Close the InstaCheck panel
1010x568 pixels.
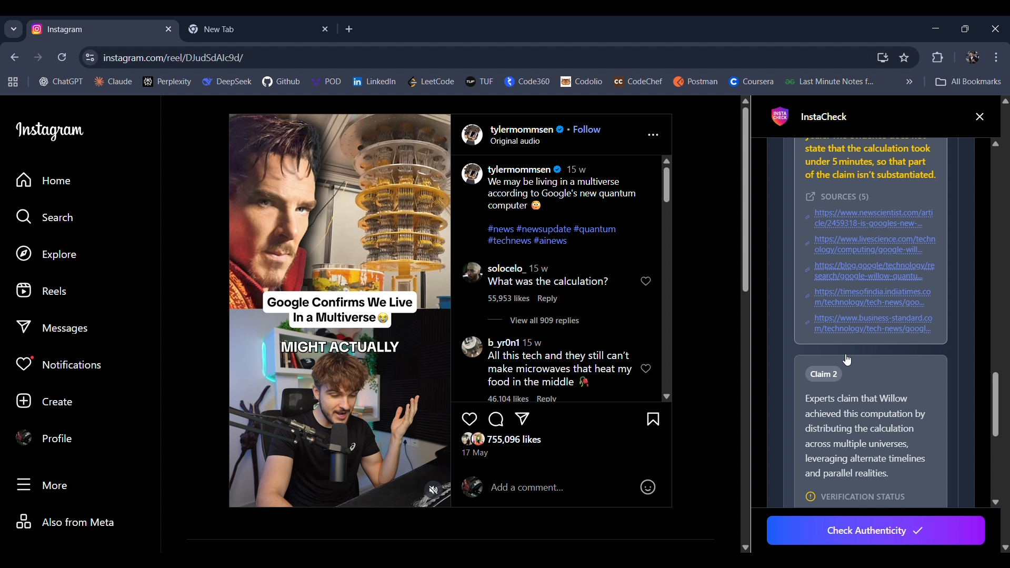(x=979, y=117)
